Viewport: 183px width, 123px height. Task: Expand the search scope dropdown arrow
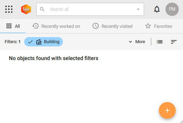138,9
